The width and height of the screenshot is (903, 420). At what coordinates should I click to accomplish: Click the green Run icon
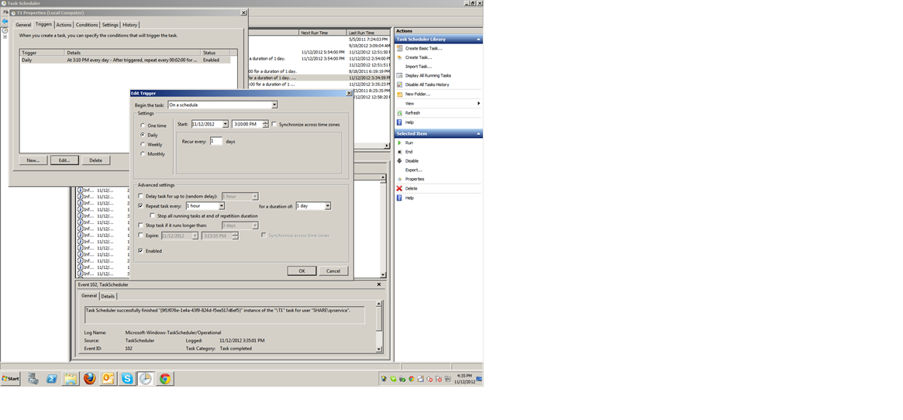[x=400, y=143]
